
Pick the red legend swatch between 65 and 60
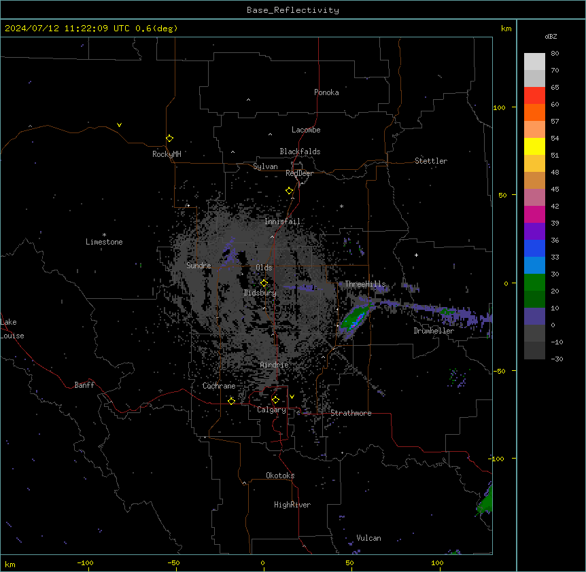pyautogui.click(x=534, y=96)
